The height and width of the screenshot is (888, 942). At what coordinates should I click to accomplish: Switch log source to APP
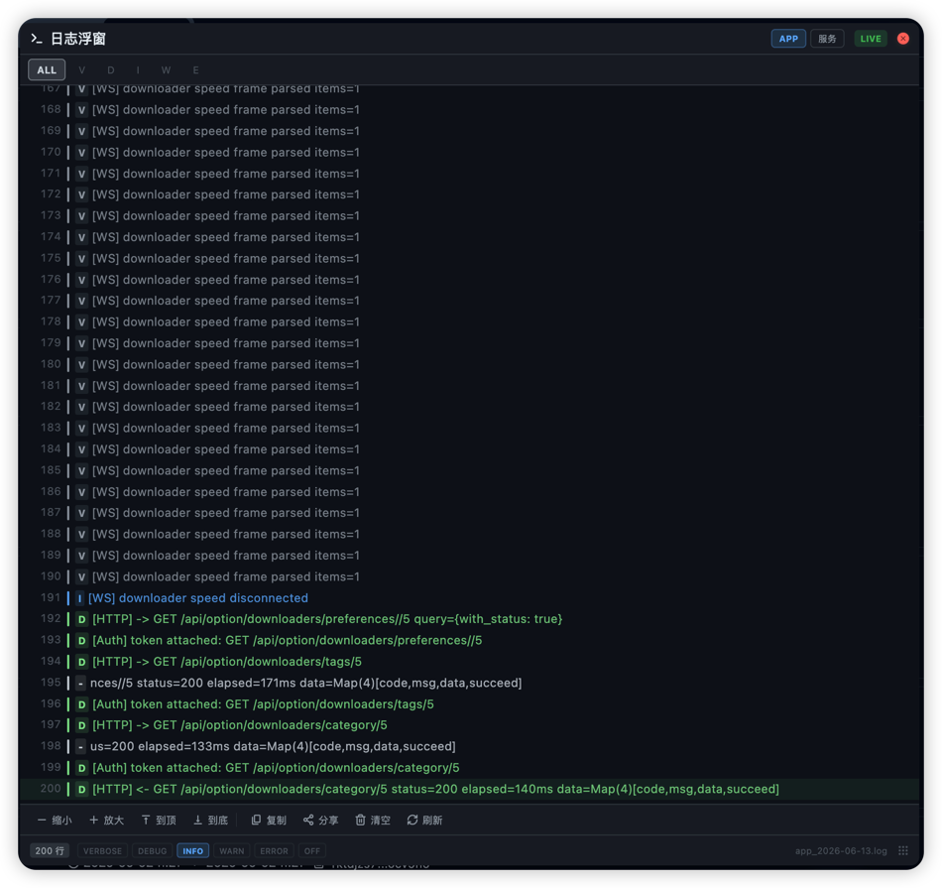pos(788,39)
